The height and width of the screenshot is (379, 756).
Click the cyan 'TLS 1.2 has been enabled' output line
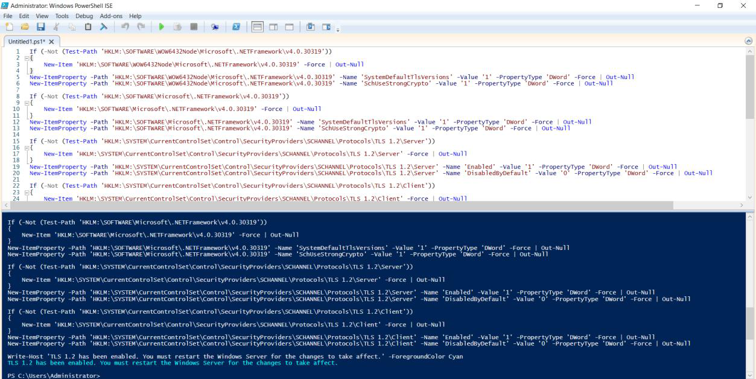173,363
